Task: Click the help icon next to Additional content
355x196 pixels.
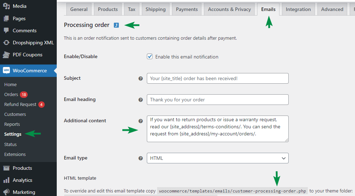Action: coord(140,121)
